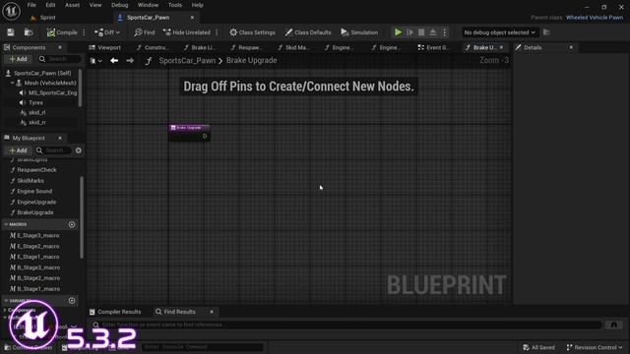This screenshot has height=354, width=630.
Task: Click the Stop play icon
Action: tap(421, 32)
